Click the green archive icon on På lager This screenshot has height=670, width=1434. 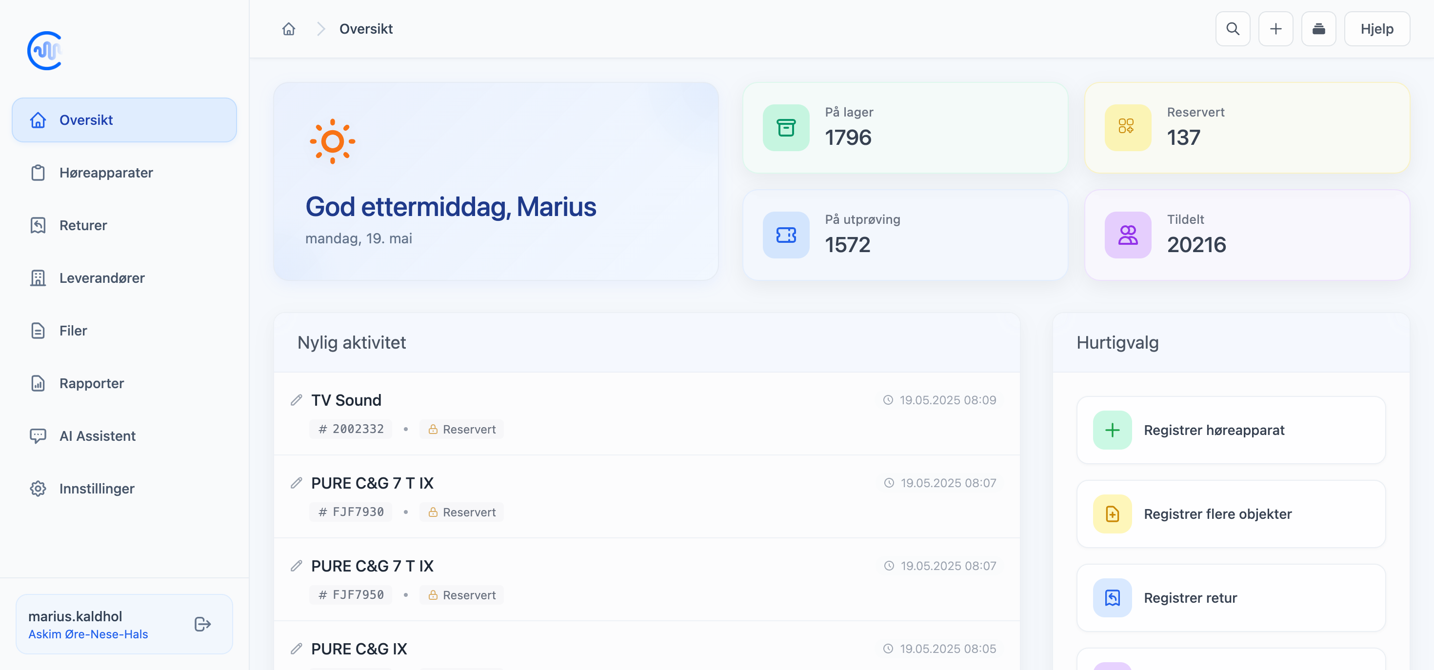point(785,128)
